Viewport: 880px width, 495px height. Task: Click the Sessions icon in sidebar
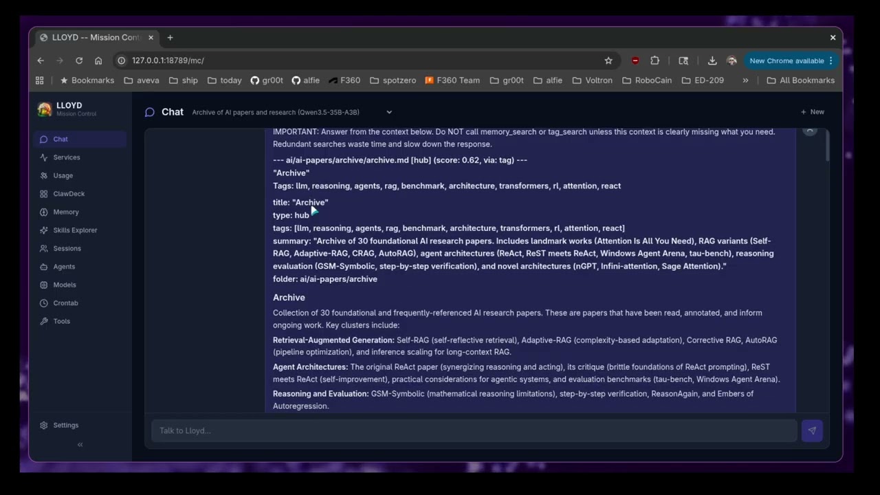[44, 248]
